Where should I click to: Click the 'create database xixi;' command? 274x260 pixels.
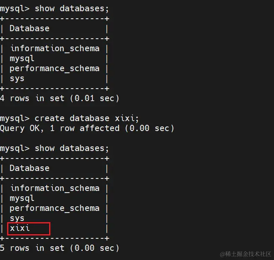(87, 119)
